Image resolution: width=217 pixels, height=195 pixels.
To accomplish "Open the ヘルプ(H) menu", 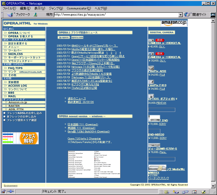I will click(101, 8).
